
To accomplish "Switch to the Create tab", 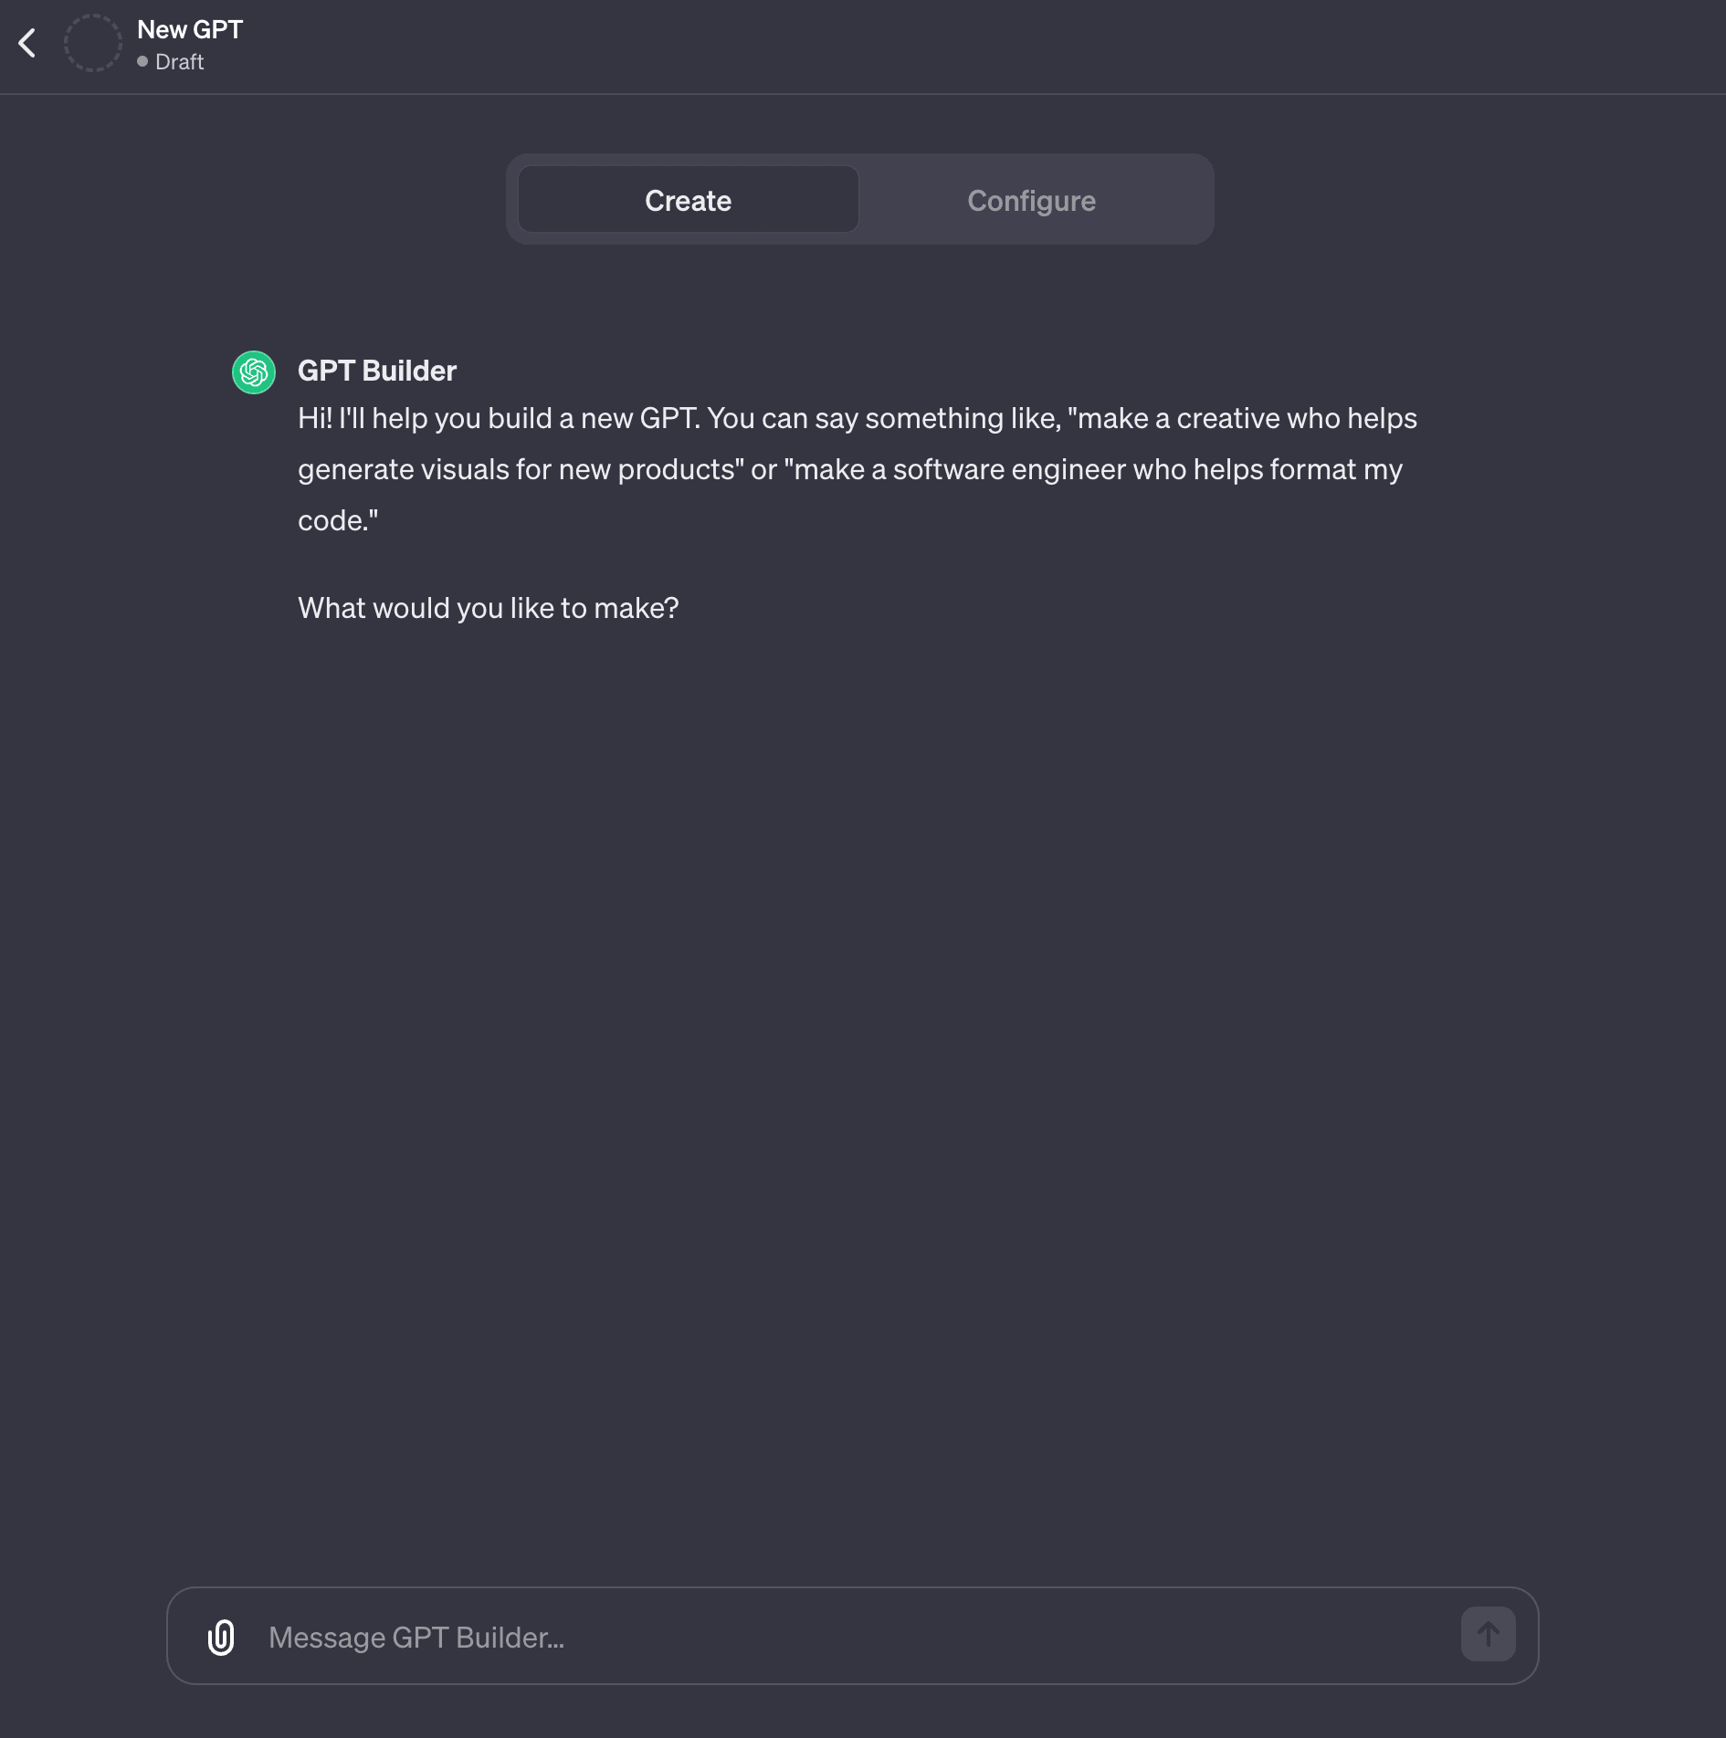I will click(688, 200).
